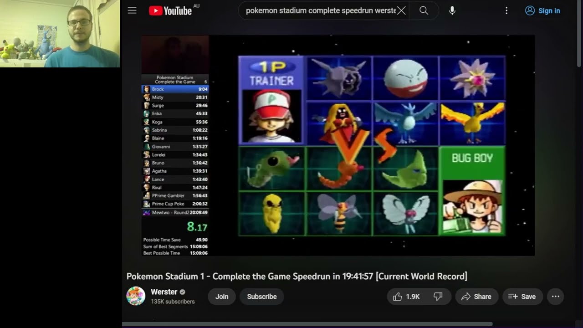Click the magnifier search button
The image size is (583, 328).
[x=424, y=10]
